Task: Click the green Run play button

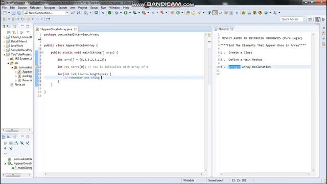Action: 126,13
